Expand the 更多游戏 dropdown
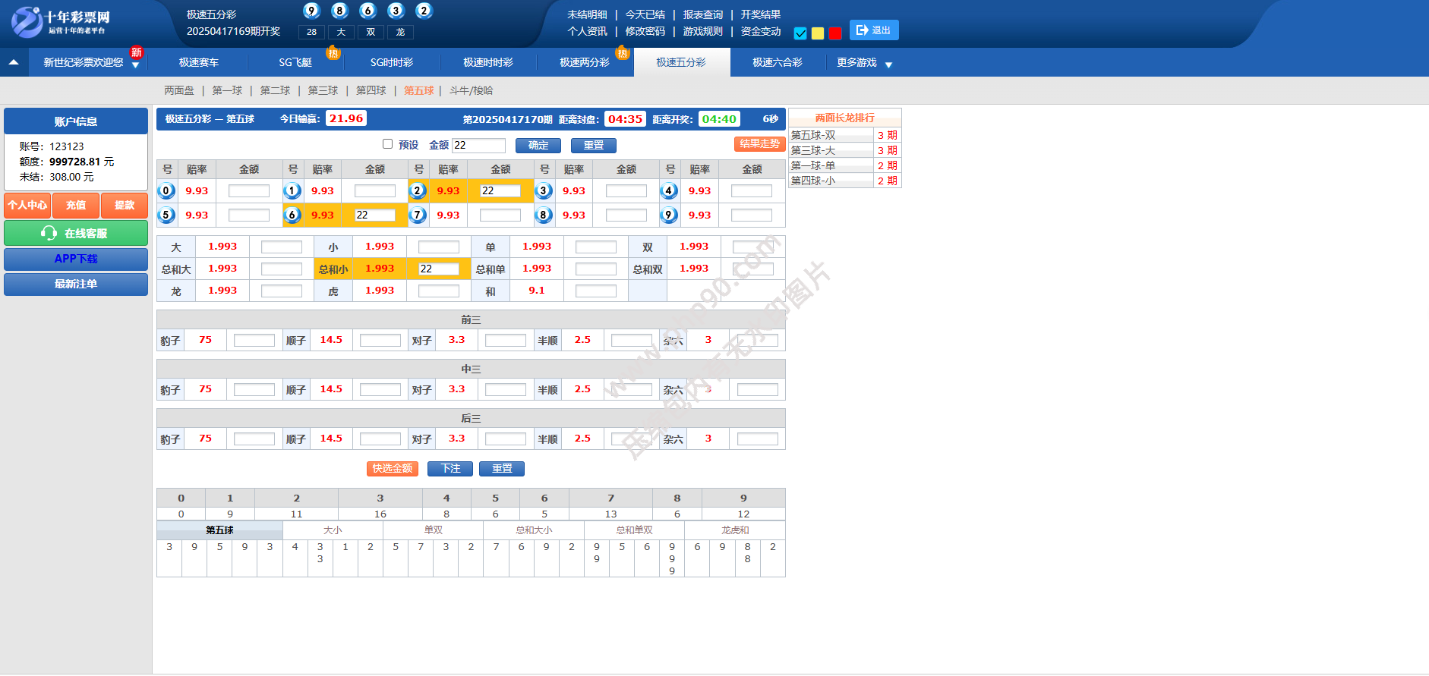 pyautogui.click(x=888, y=64)
